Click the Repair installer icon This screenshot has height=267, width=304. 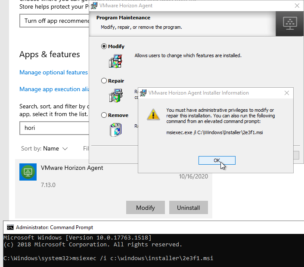coord(115,95)
